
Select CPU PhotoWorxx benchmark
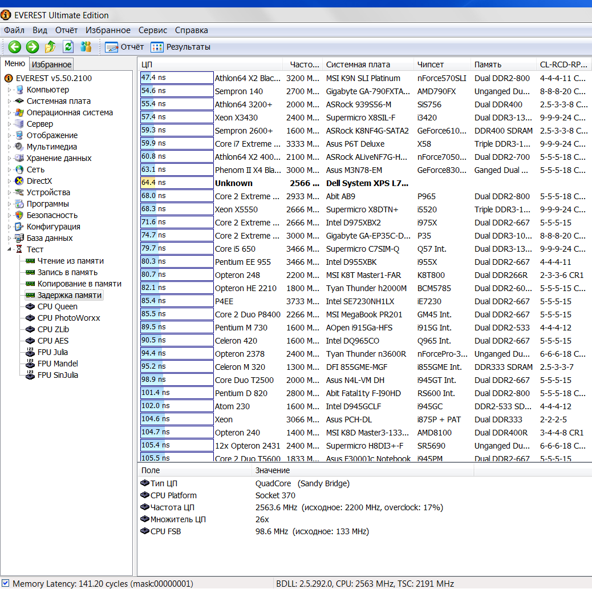click(x=68, y=318)
